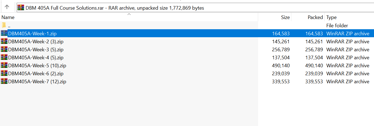Toggle the sort direction arrow above Name
This screenshot has width=374, height=126.
(129, 14)
